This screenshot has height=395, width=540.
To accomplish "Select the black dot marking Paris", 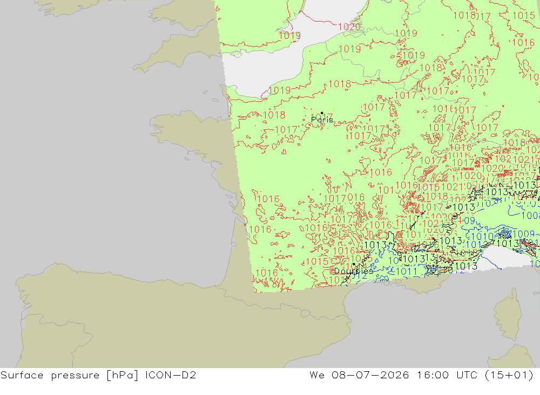I will 322,113.
